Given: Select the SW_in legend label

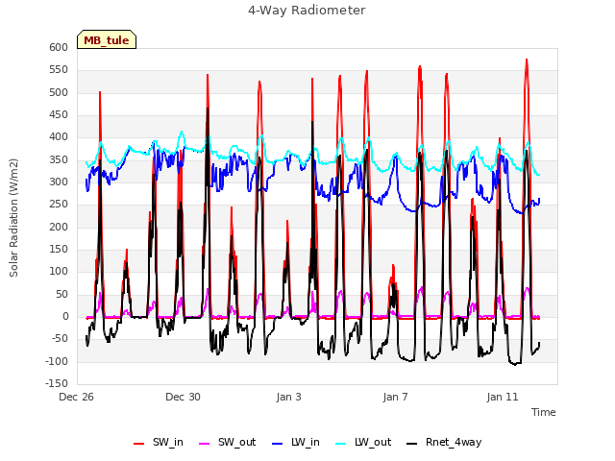Looking at the screenshot, I should 168,442.
